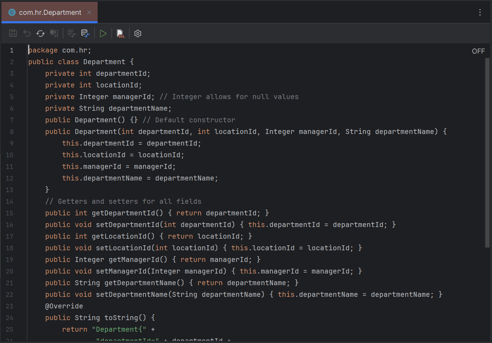Screen dimensions: 492x343
Task: Run the file using green play icon
Action: click(x=103, y=33)
